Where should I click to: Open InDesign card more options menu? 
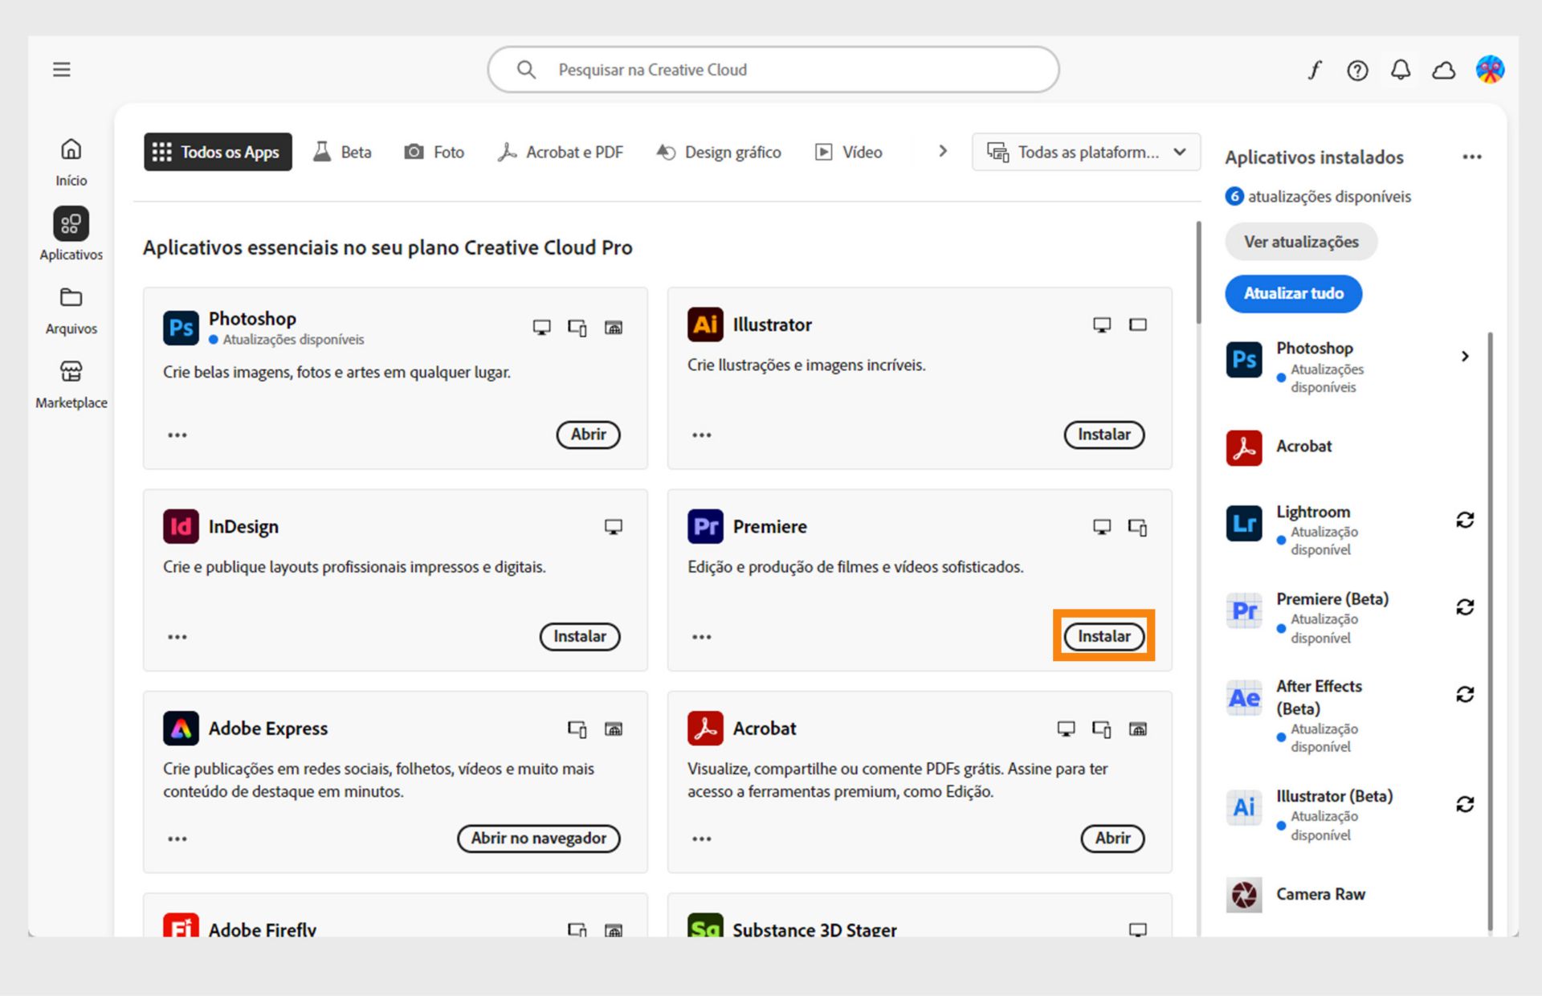tap(177, 637)
